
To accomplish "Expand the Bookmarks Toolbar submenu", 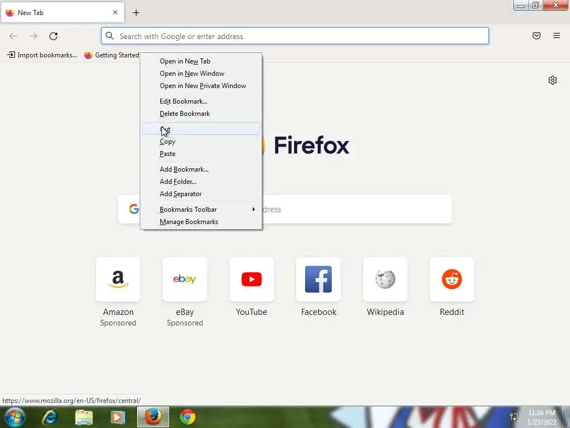I will tap(201, 210).
